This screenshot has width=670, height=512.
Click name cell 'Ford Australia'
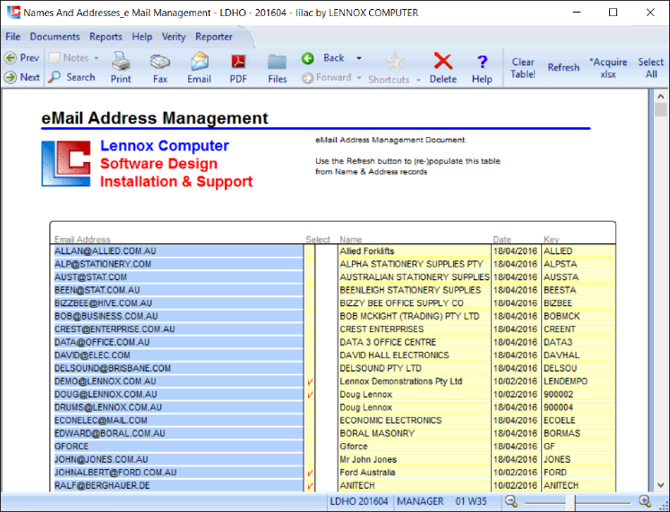point(415,473)
